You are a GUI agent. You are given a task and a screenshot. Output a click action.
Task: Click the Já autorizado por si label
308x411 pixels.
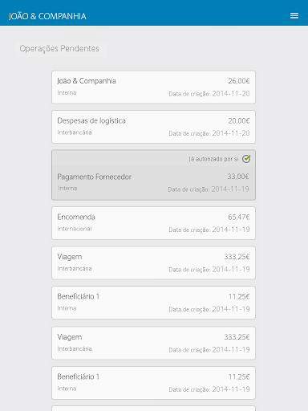click(213, 159)
